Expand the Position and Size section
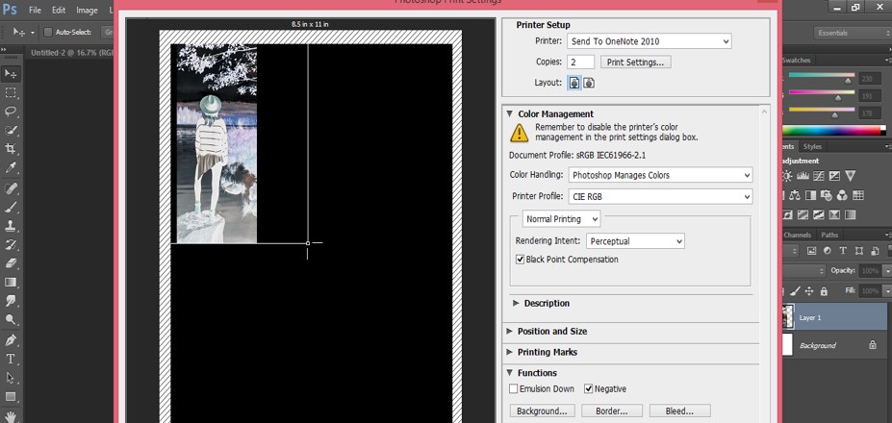892x423 pixels. (510, 331)
